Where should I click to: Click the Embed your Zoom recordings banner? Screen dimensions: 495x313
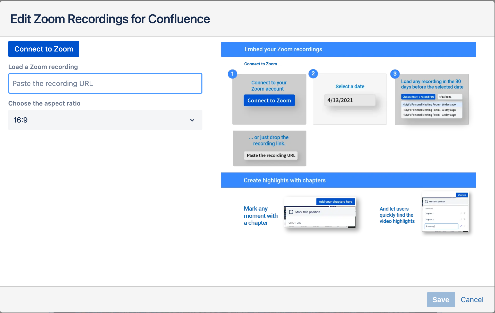[x=348, y=49]
